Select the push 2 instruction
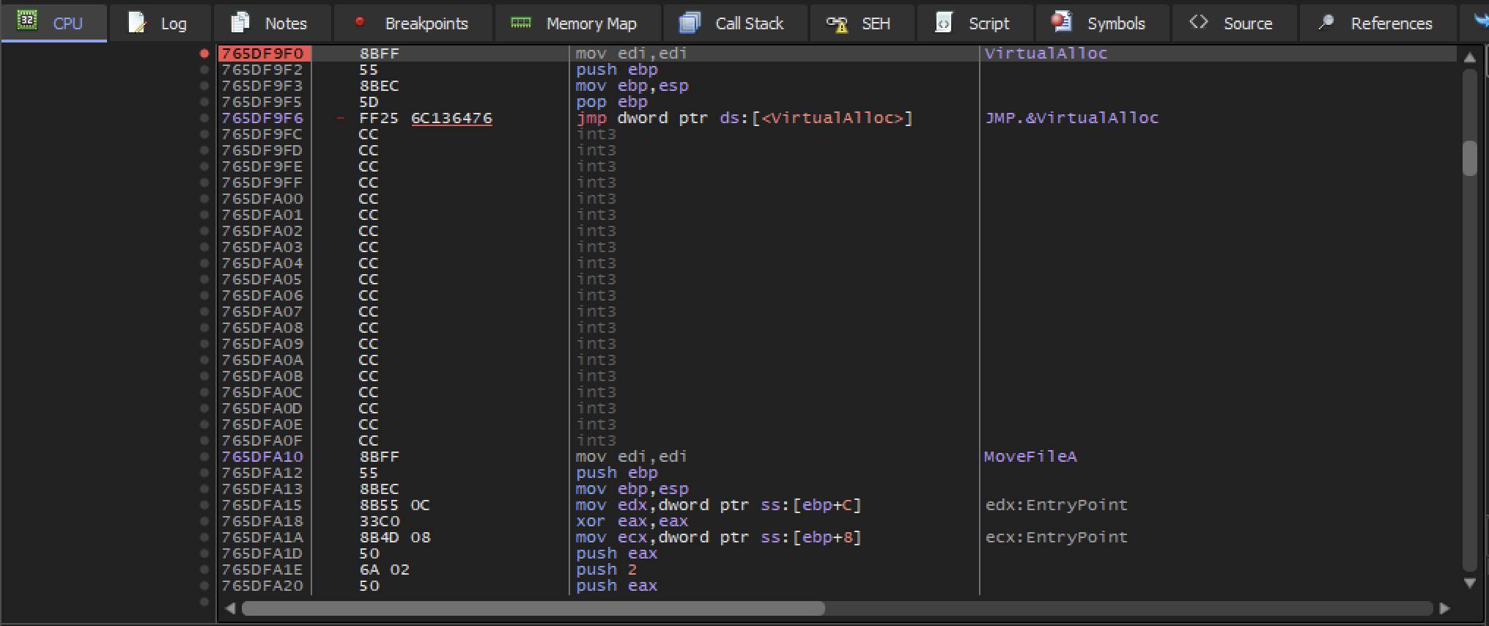 click(x=606, y=570)
